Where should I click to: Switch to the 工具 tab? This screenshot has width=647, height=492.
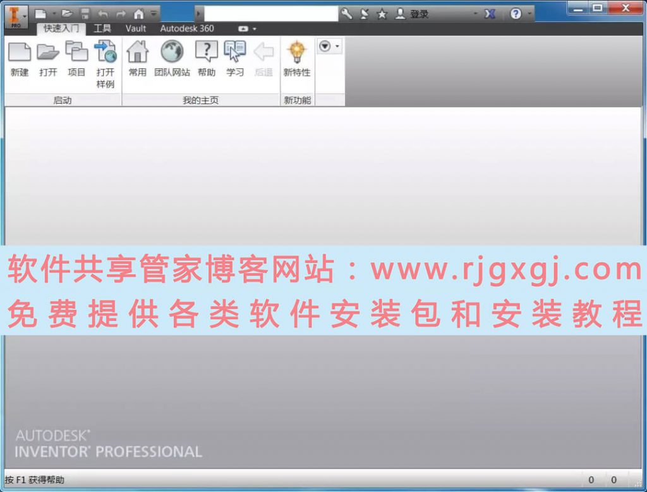[102, 28]
